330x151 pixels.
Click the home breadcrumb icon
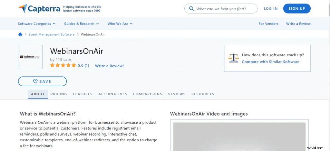[x=20, y=34]
